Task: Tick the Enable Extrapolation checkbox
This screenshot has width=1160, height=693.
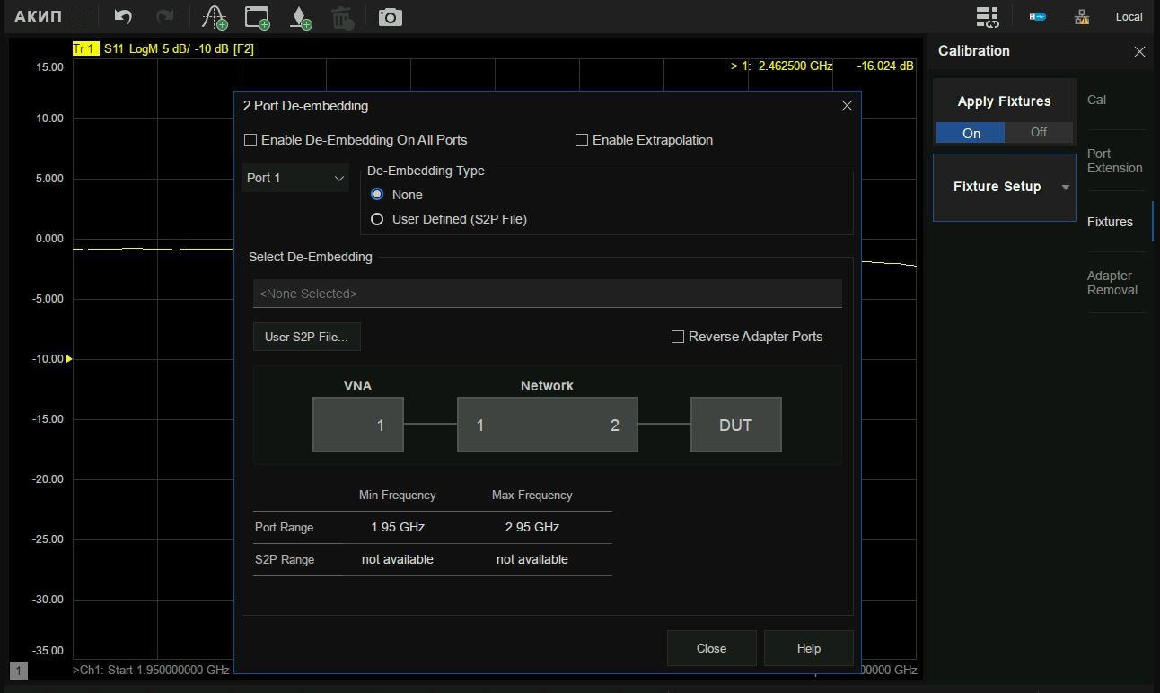Action: (582, 140)
